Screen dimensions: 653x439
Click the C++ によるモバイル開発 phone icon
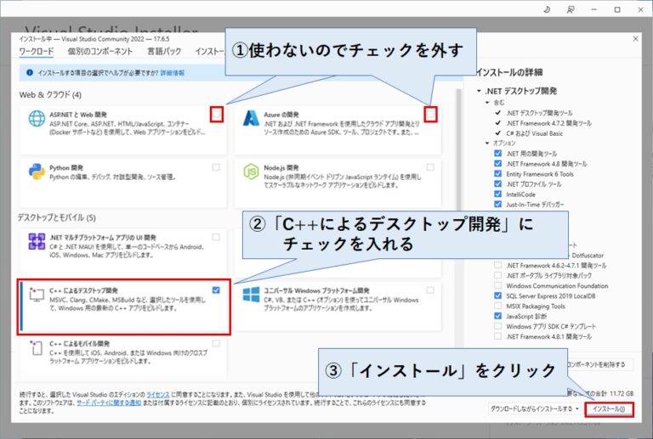[x=37, y=346]
